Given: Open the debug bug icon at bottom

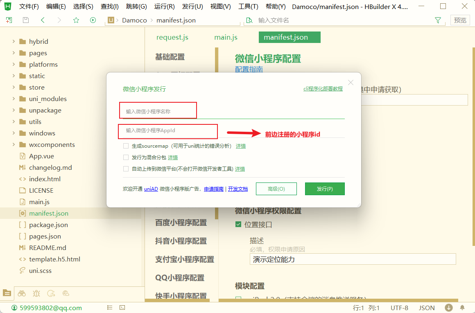Looking at the screenshot, I should click(x=36, y=293).
